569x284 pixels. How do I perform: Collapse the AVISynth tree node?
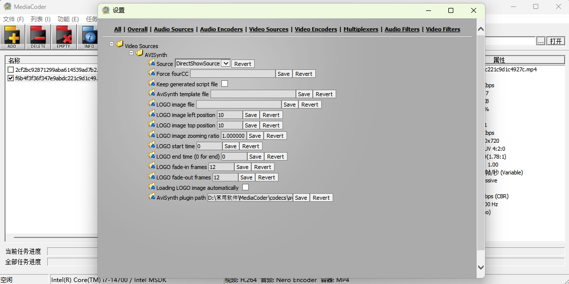132,53
